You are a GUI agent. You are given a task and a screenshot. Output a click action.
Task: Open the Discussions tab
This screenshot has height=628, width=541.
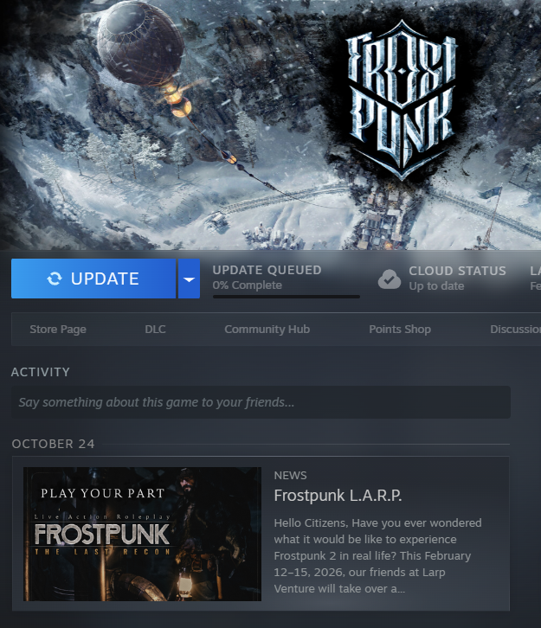(x=515, y=330)
